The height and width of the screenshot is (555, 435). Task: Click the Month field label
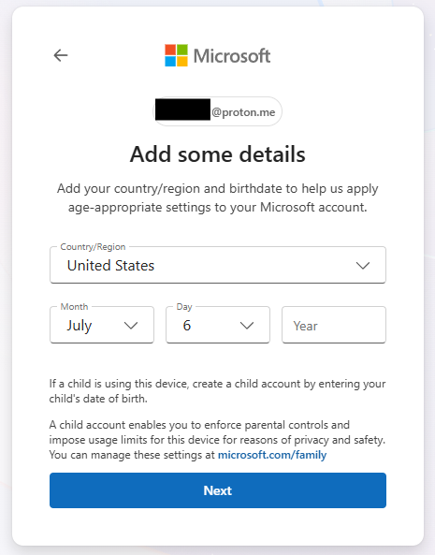coord(74,307)
